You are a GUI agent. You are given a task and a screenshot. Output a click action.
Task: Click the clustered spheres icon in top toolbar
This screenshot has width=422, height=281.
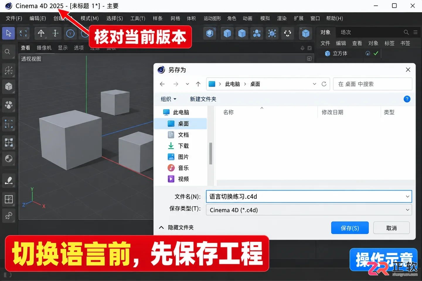tap(257, 33)
